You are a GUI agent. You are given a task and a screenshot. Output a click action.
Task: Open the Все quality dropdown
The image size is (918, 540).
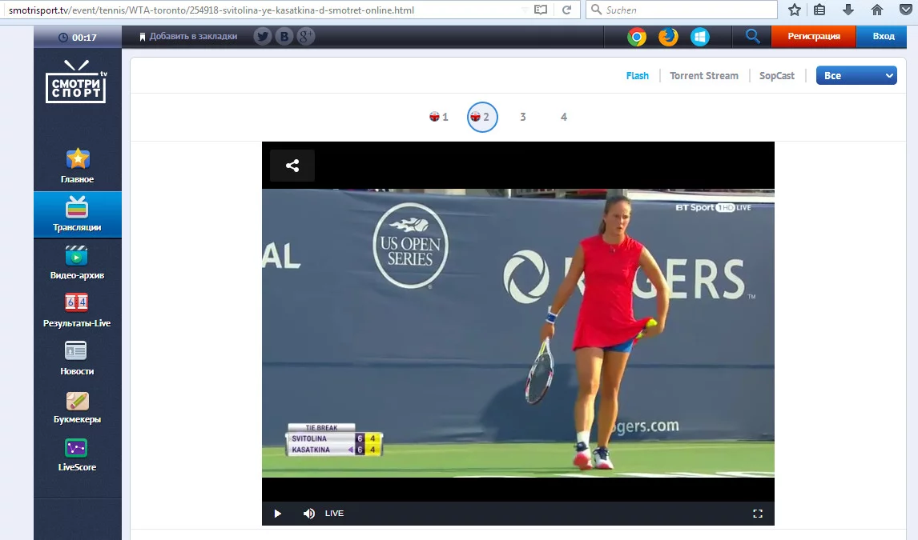tap(856, 75)
